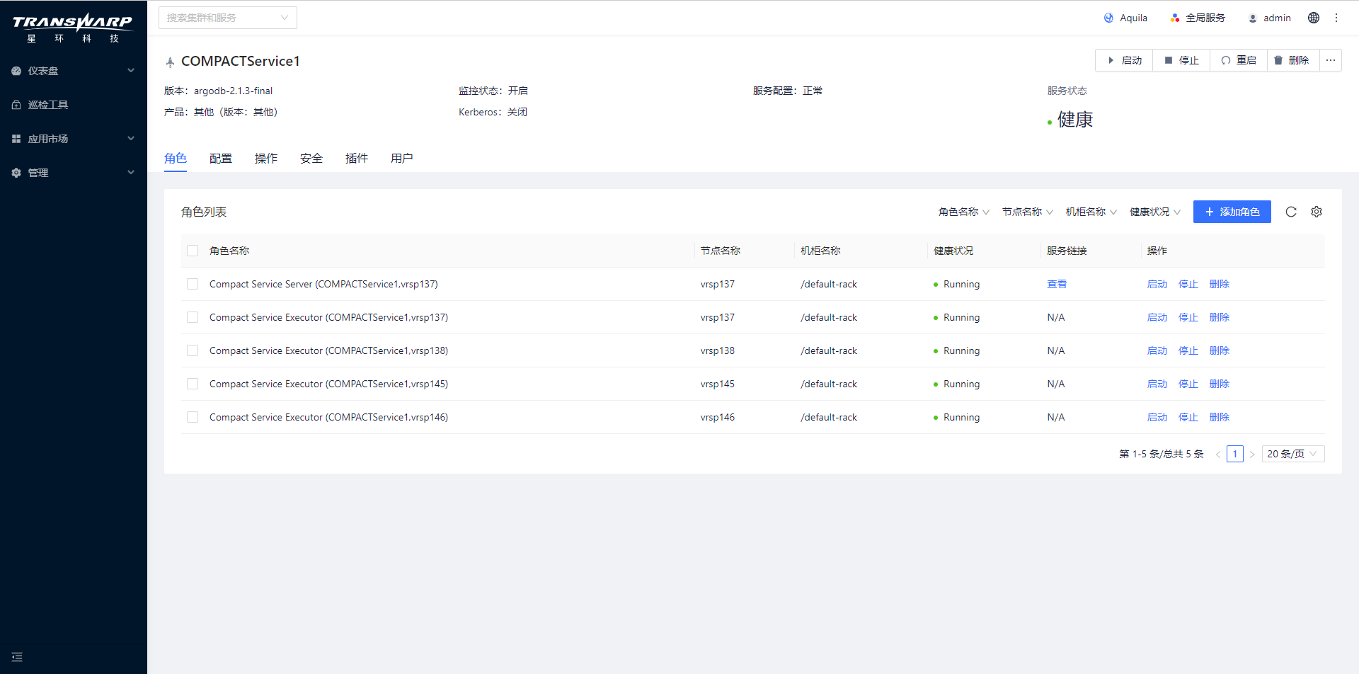Click 停止 for Executor vrsp137 row
This screenshot has width=1359, height=674.
1188,317
